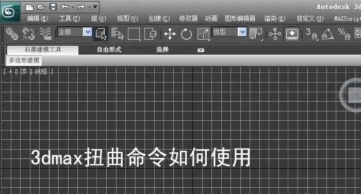Create a new scene file
This screenshot has height=194, width=361.
click(29, 7)
